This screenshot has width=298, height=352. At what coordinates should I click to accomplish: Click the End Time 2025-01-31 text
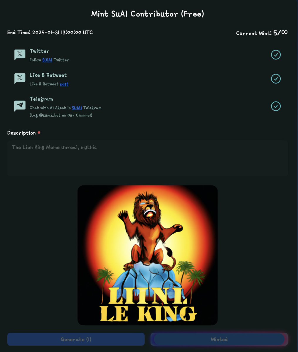click(50, 32)
